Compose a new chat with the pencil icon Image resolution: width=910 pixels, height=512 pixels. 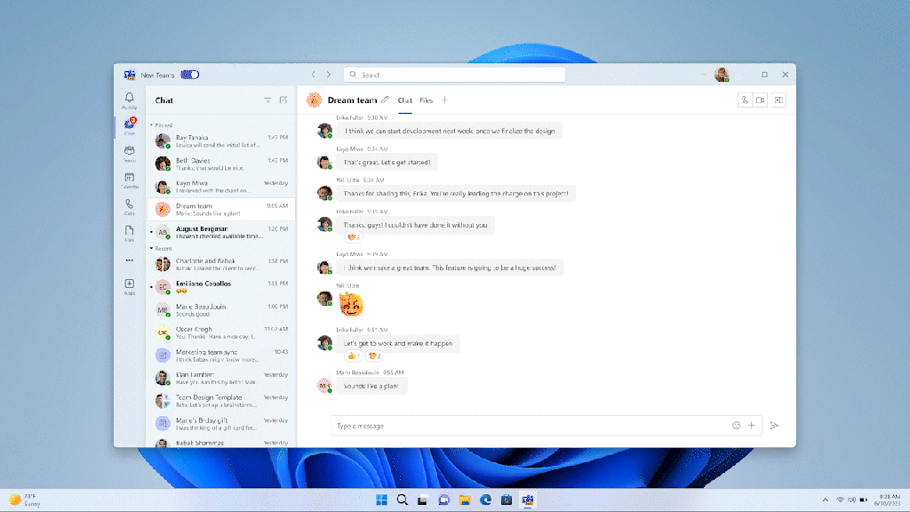283,100
